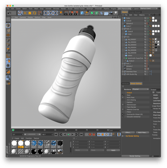Viewport: 167px width, 168px height.
Task: Toggle the Save render setting checkbox
Action: 123,95
